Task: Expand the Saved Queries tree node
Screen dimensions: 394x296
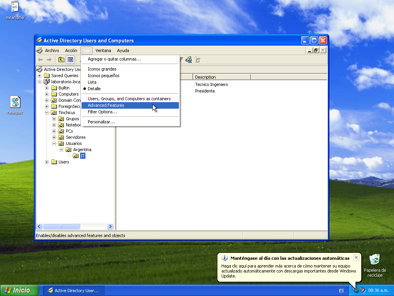Action: pyautogui.click(x=40, y=76)
